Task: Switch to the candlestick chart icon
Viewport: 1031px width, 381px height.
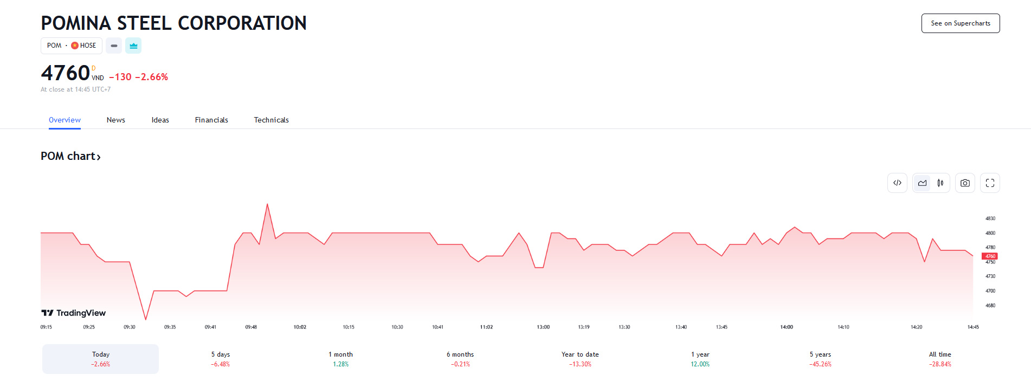Action: click(940, 183)
